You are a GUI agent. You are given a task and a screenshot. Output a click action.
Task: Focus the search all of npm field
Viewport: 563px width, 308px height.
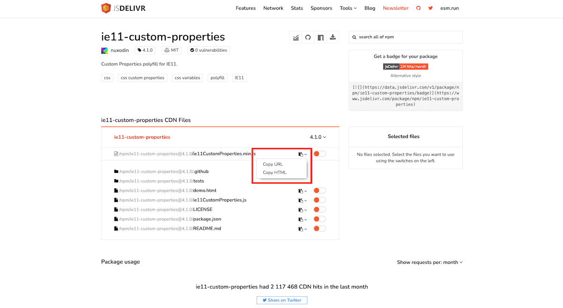tap(405, 37)
